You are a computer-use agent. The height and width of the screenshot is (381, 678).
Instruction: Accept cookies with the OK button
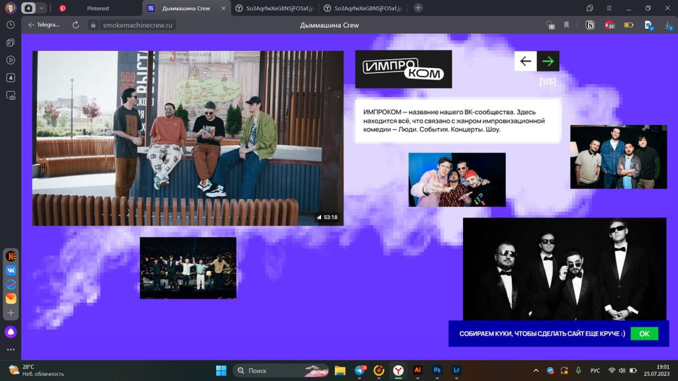[x=644, y=333]
